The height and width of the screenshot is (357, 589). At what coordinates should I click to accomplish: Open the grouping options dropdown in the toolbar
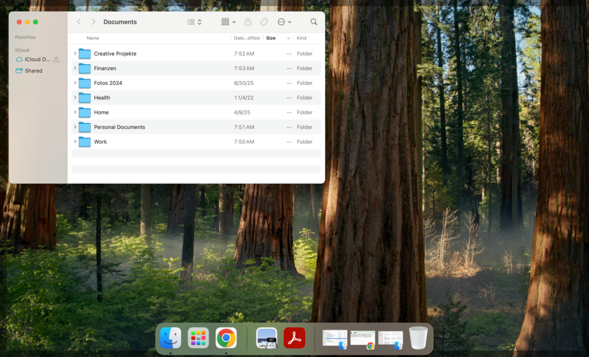click(228, 22)
